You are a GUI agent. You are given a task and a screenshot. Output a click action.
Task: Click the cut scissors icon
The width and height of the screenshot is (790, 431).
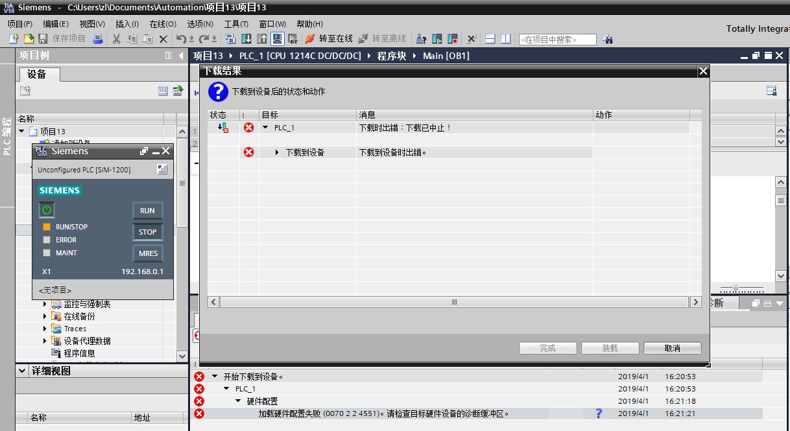tap(117, 39)
